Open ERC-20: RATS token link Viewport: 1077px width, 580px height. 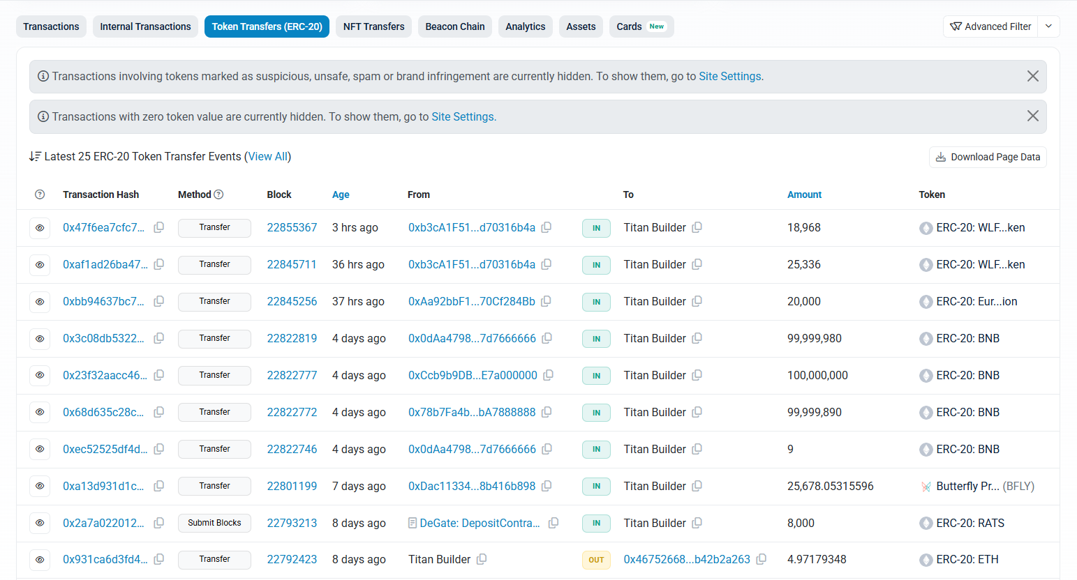pos(970,523)
